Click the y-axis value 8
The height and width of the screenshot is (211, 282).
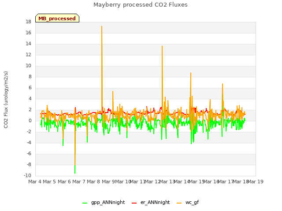[30, 77]
